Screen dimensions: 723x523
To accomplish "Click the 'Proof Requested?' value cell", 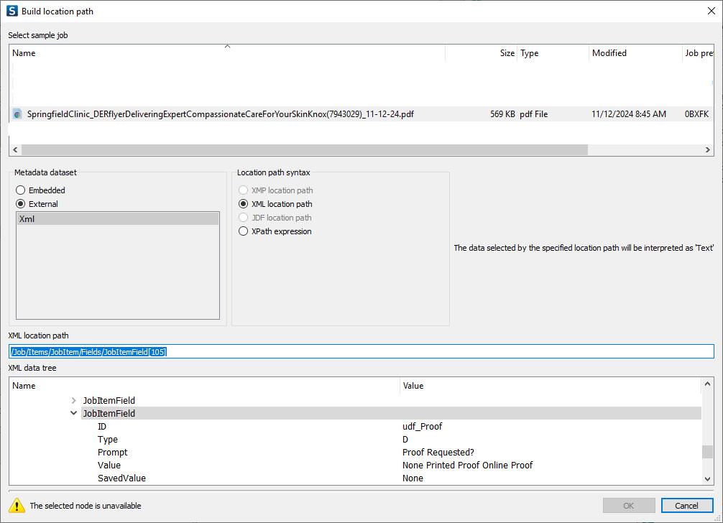I will (438, 452).
